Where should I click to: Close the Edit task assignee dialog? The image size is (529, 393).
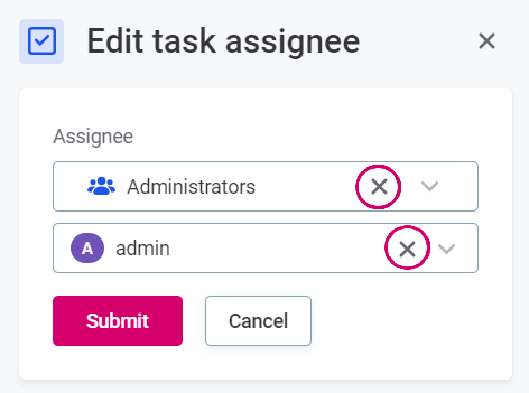486,41
